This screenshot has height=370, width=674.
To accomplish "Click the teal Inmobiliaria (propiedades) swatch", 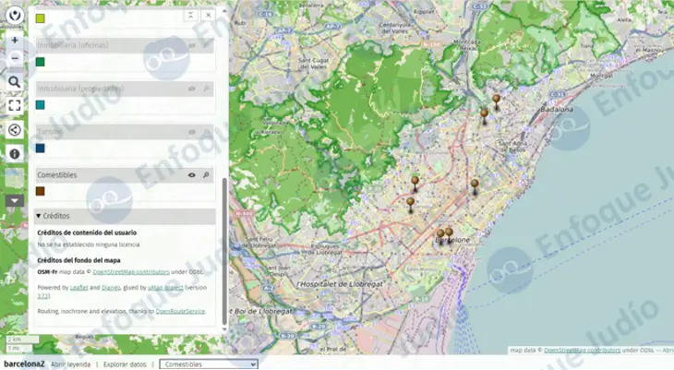I will click(41, 105).
